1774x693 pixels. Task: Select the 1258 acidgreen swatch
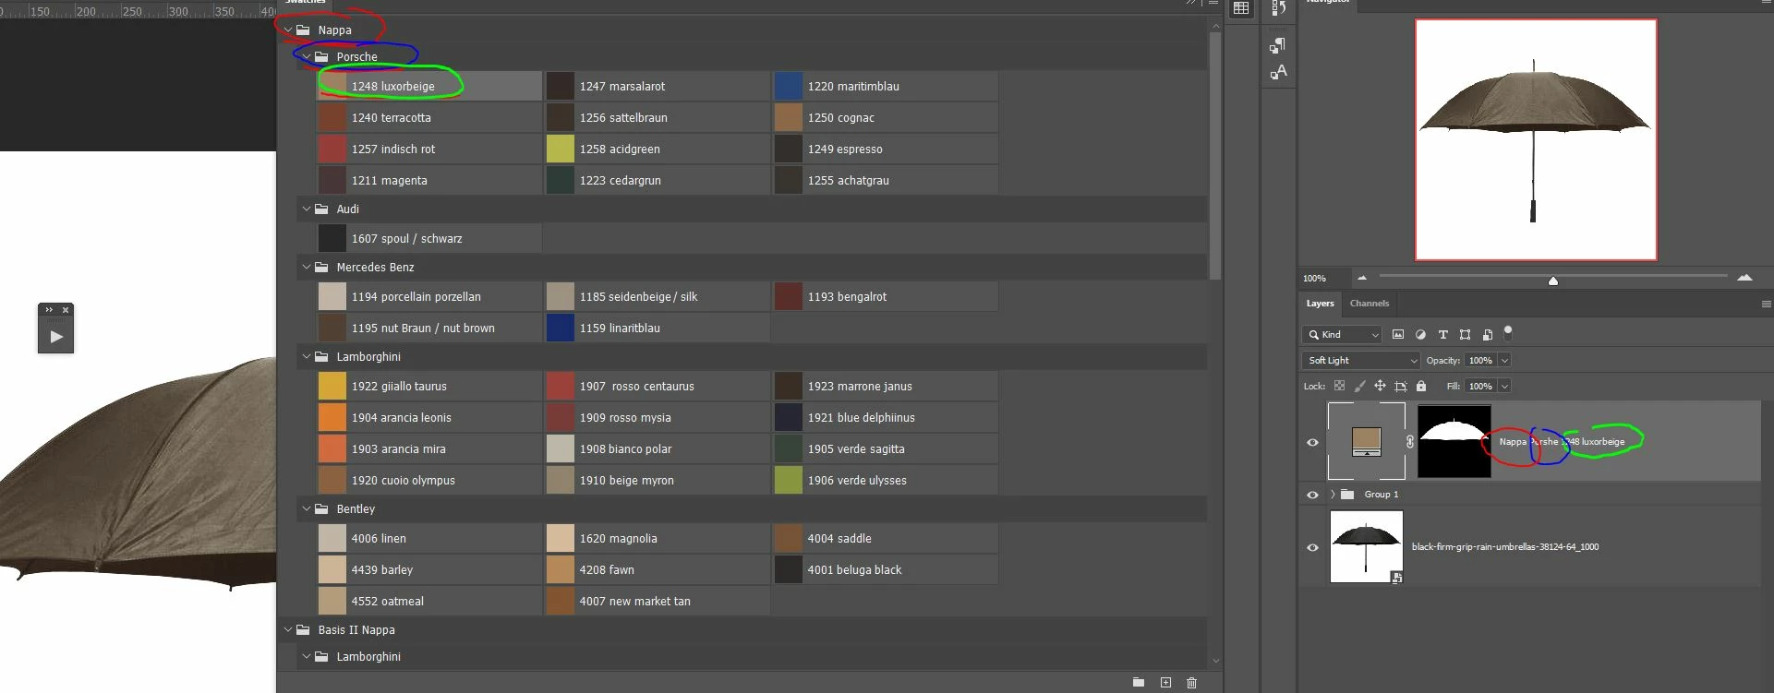(x=658, y=149)
